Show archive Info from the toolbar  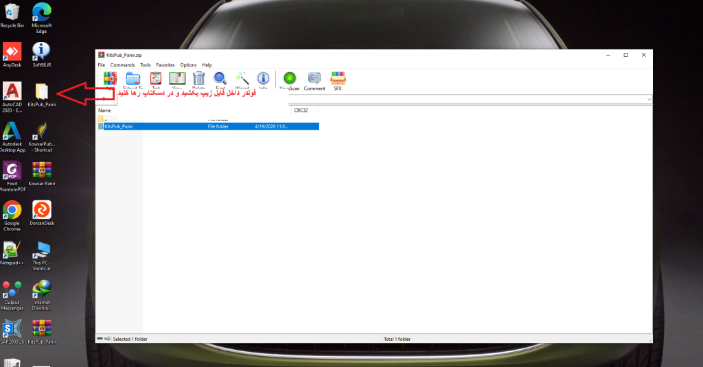click(263, 79)
